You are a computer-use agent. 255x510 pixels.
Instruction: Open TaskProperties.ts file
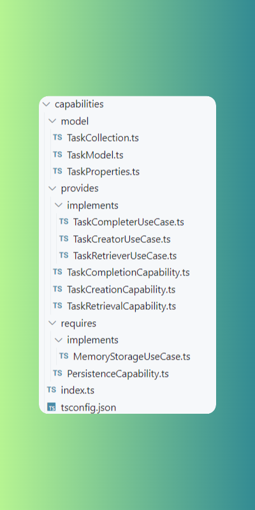(x=103, y=171)
